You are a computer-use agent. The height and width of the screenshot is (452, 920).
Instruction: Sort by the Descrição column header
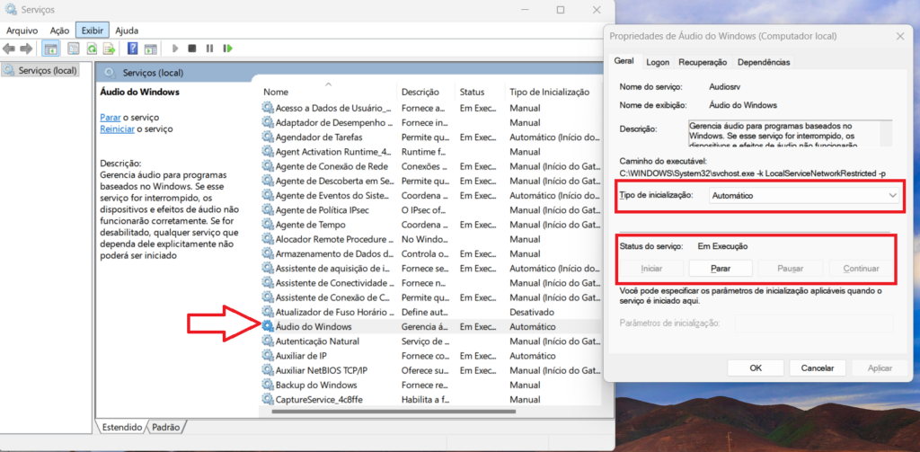click(x=427, y=92)
